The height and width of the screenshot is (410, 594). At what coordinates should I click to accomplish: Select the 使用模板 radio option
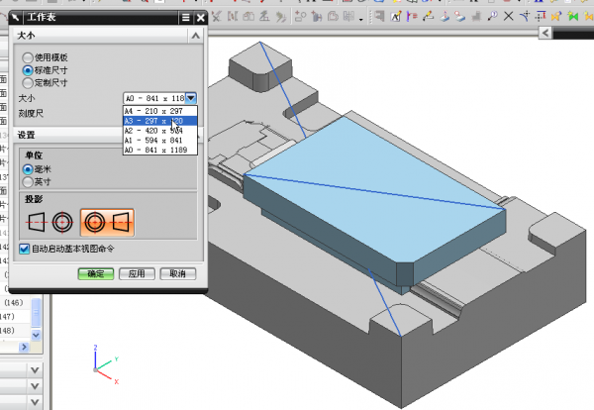[x=28, y=57]
